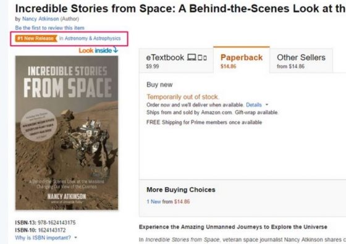The image size is (346, 244).
Task: Open the Other Sellers tab
Action: 302,61
